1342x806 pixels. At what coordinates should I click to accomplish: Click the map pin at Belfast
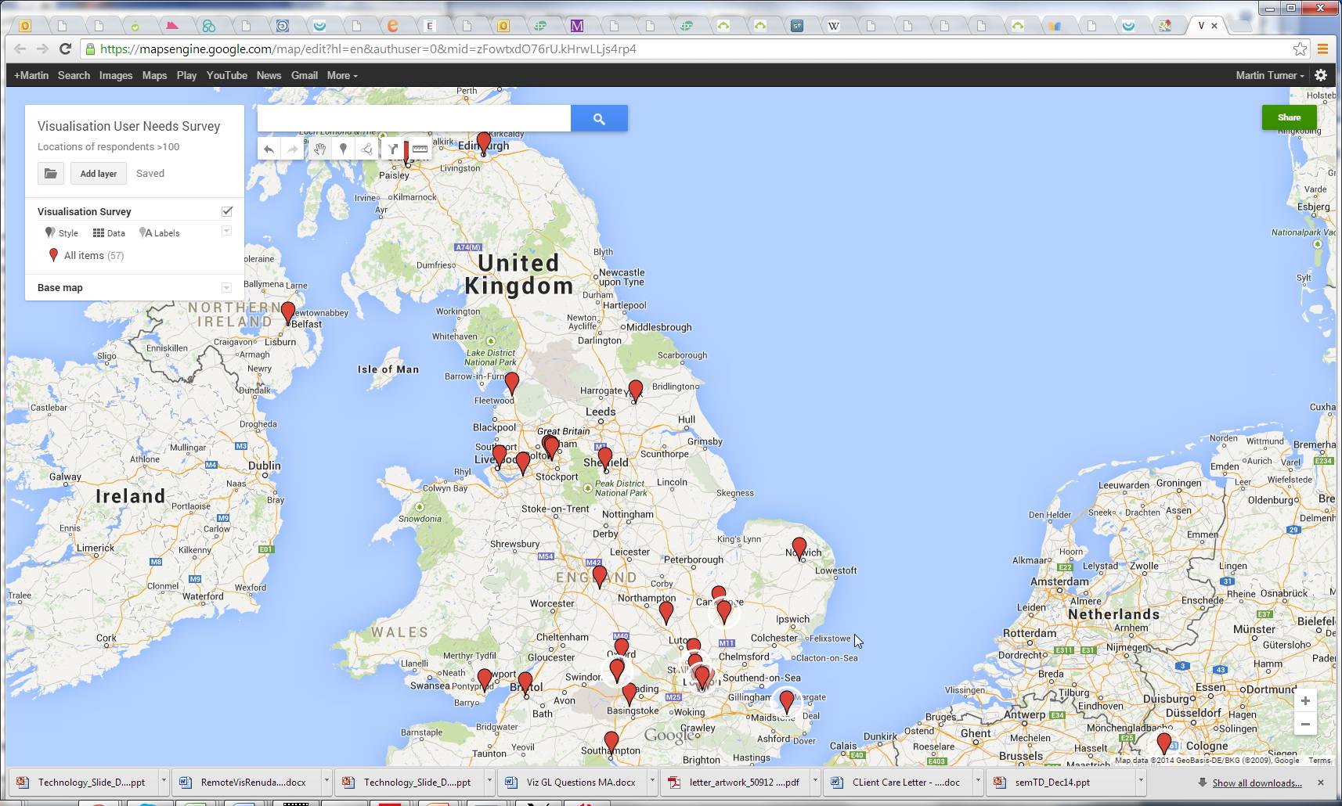pyautogui.click(x=288, y=313)
